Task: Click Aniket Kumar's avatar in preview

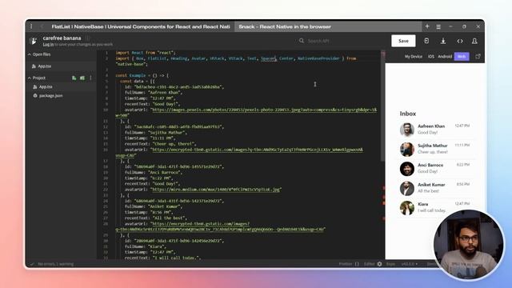Action: pyautogui.click(x=407, y=188)
